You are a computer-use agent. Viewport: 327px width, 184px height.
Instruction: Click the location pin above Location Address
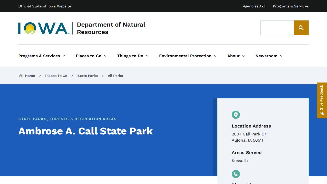point(236,115)
